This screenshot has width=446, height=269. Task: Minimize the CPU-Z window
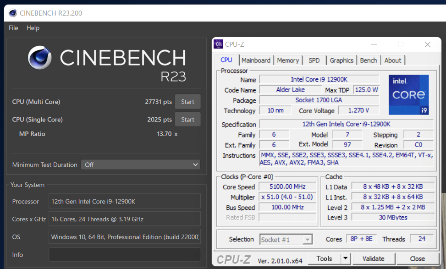[x=374, y=44]
